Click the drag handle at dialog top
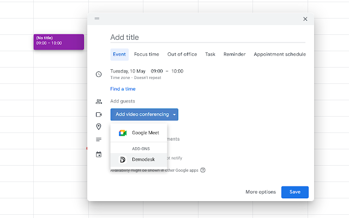349x218 pixels. [x=97, y=19]
